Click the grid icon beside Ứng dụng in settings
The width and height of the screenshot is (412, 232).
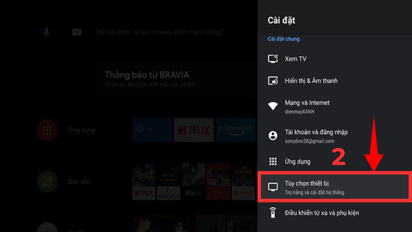273,162
